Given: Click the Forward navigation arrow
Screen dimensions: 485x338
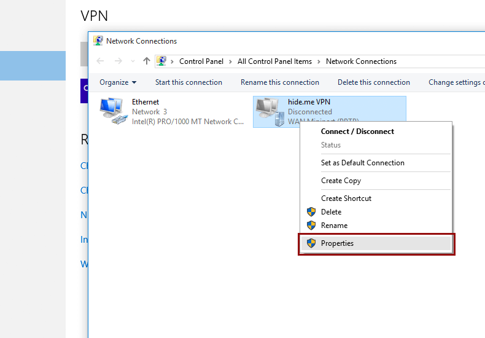Looking at the screenshot, I should click(118, 61).
